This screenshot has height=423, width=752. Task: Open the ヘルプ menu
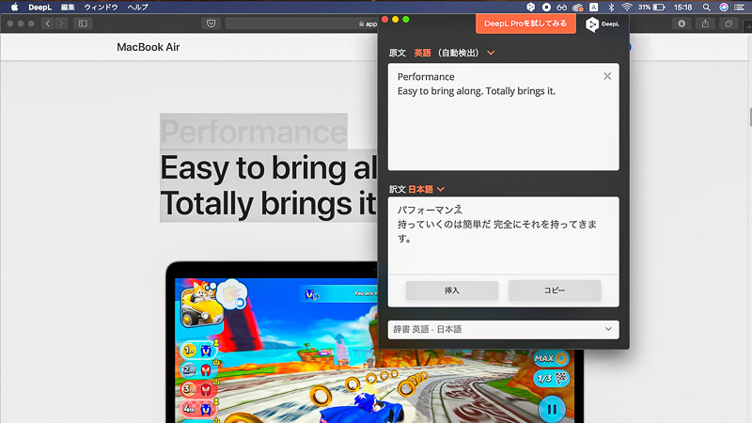(x=137, y=8)
